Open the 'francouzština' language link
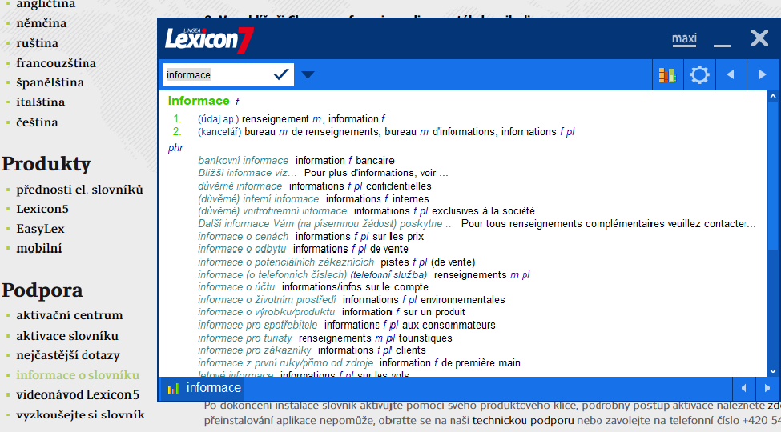The image size is (781, 432). [56, 63]
